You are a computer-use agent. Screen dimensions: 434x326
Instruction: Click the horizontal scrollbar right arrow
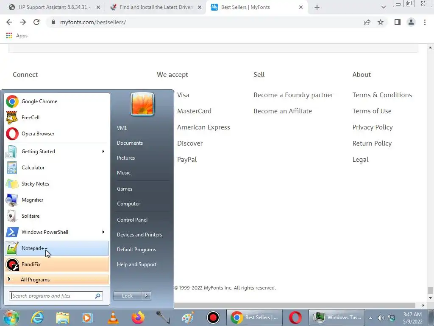(x=423, y=306)
